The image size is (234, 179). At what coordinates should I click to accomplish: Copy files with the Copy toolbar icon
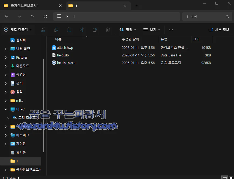click(56, 30)
